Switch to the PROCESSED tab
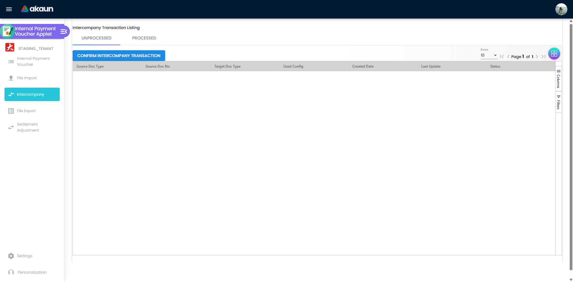This screenshot has width=573, height=282. 144,38
